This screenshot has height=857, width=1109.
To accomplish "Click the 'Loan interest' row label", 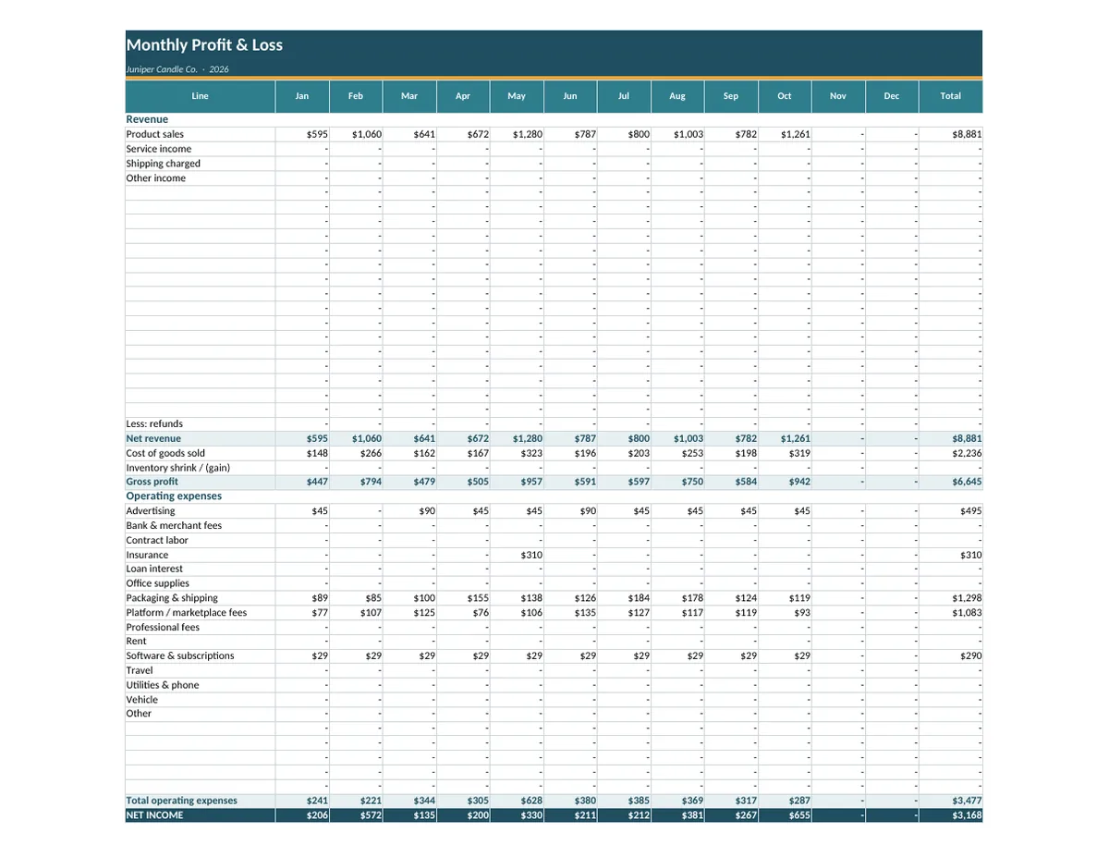I will click(x=154, y=569).
